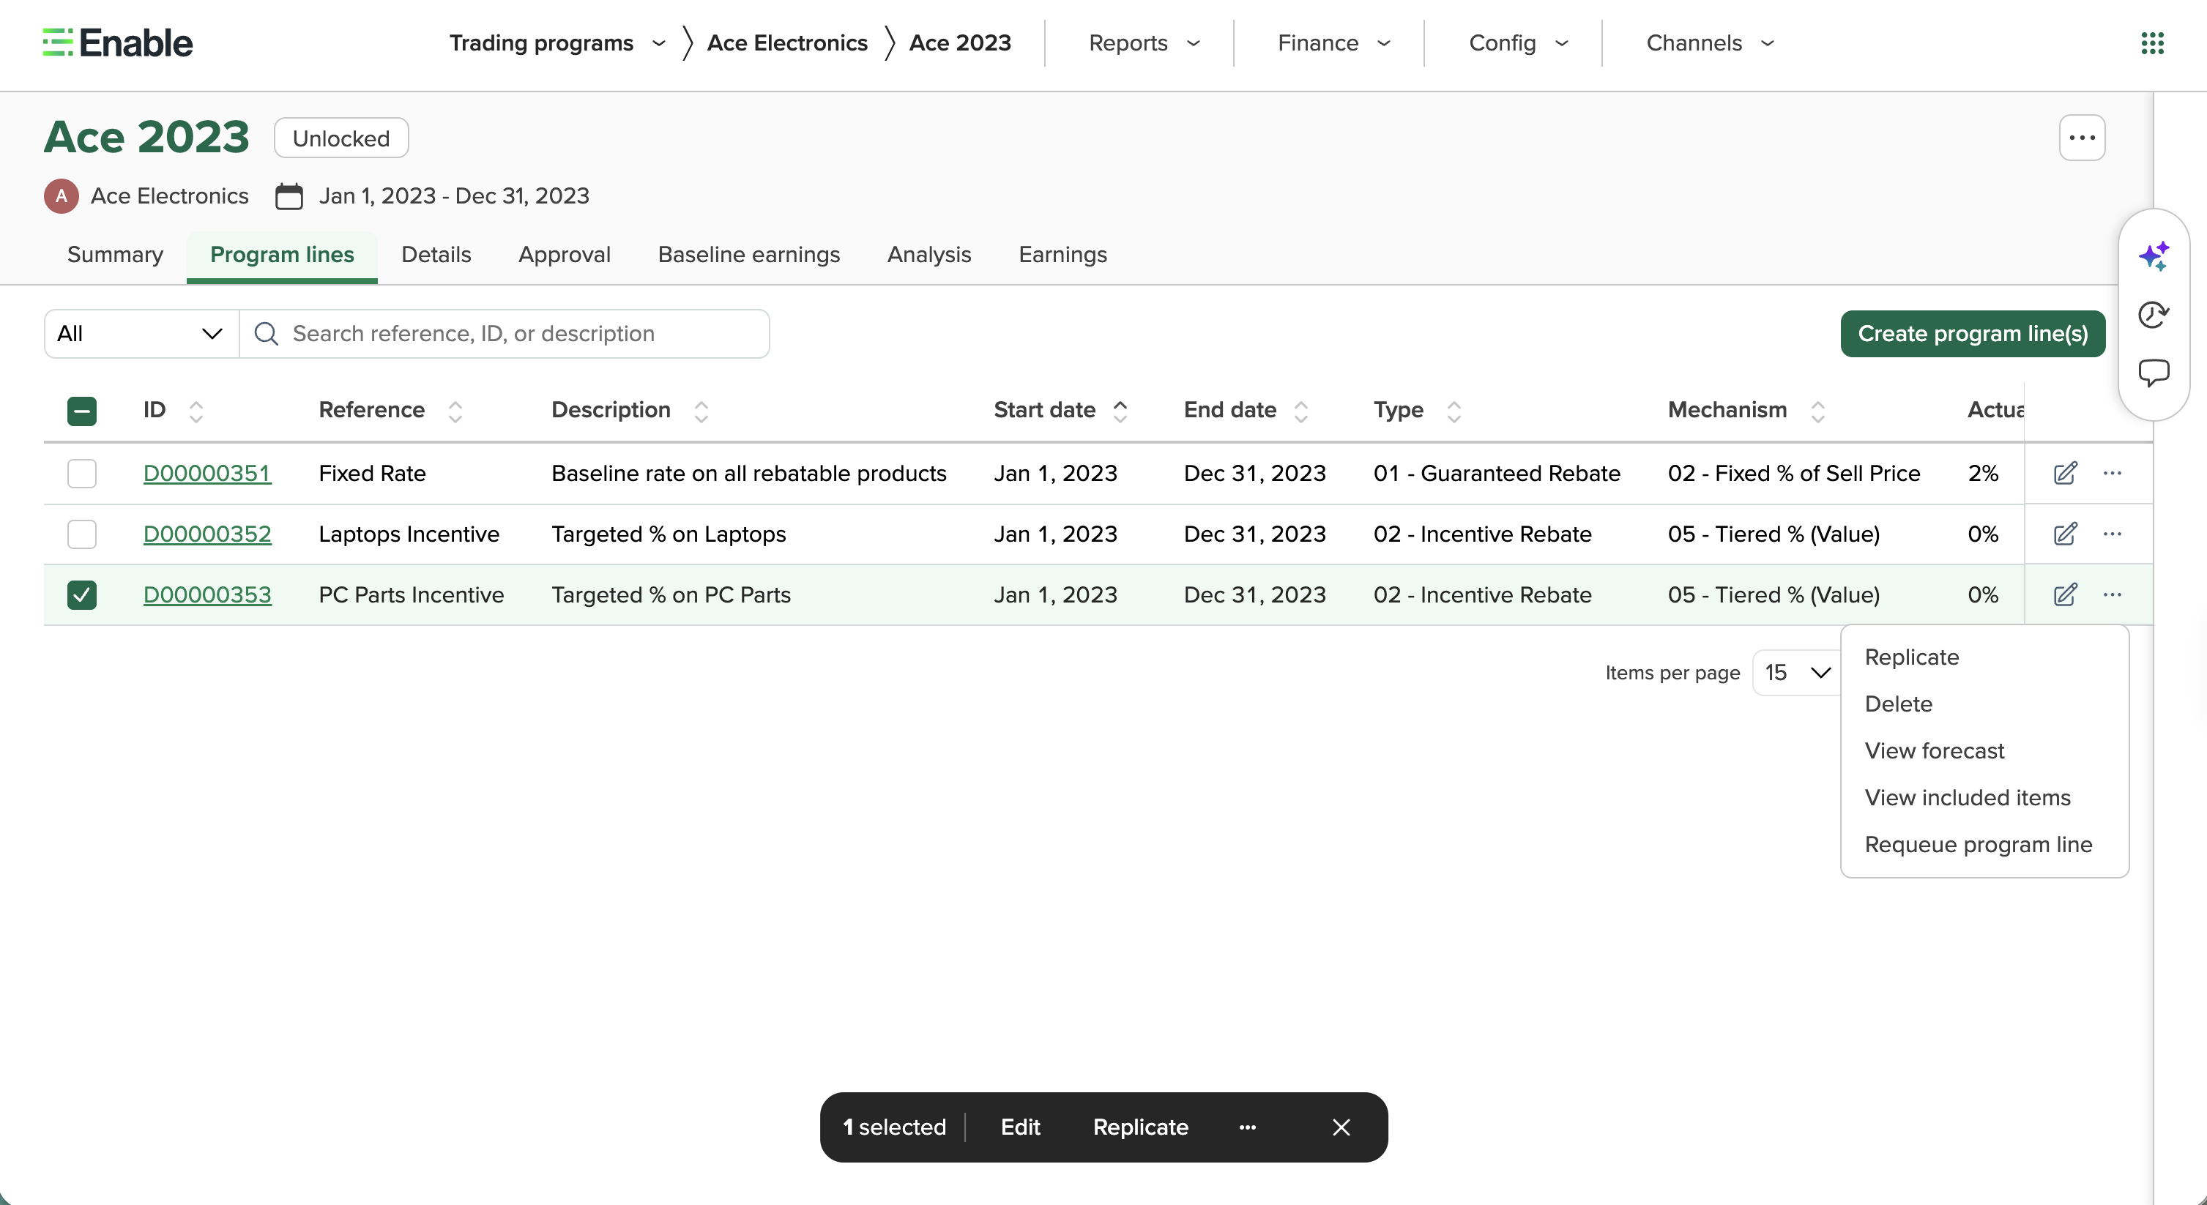Sort table by ID column
The width and height of the screenshot is (2207, 1205).
196,411
